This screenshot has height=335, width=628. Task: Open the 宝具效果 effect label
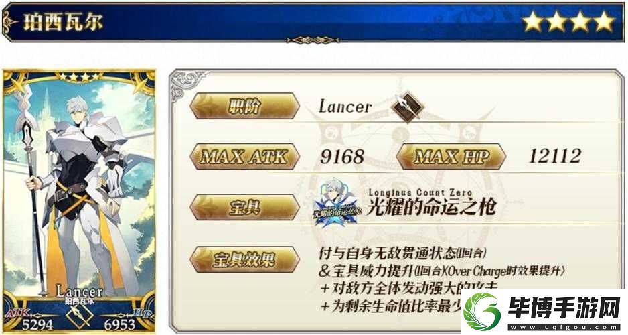coord(245,260)
